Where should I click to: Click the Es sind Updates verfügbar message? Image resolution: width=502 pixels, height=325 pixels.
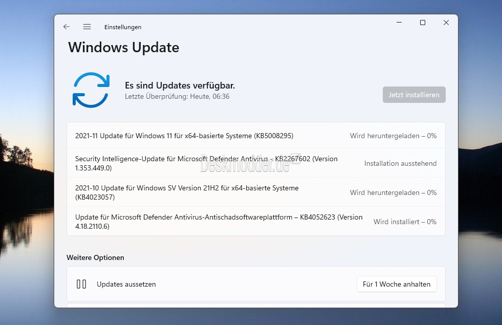[180, 85]
